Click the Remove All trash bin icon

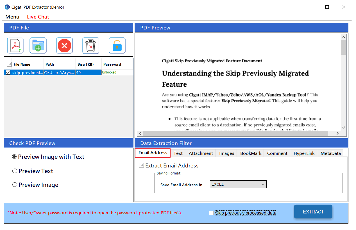[91, 45]
